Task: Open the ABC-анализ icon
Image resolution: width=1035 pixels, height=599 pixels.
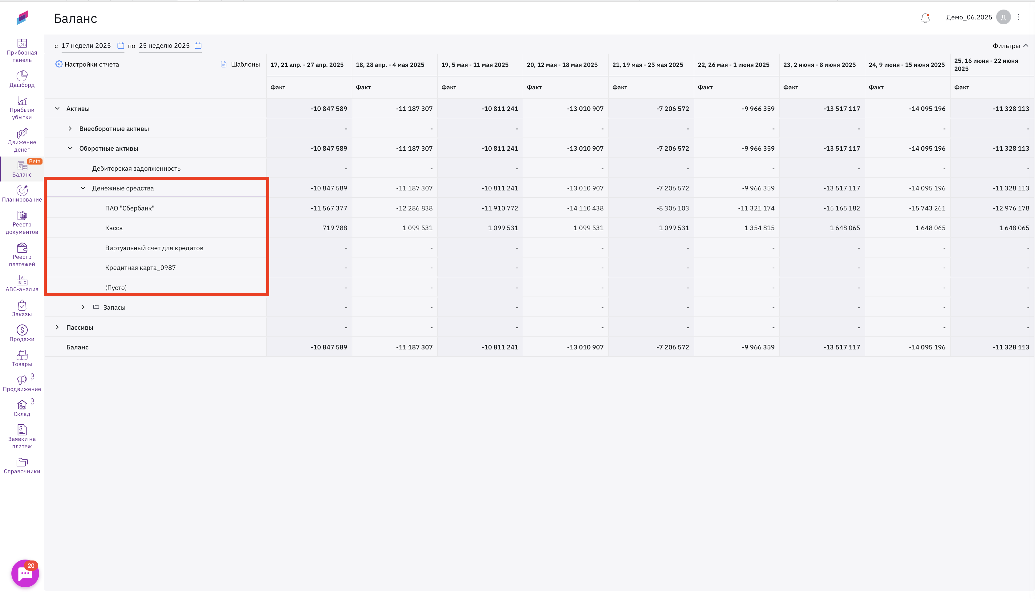Action: tap(22, 280)
